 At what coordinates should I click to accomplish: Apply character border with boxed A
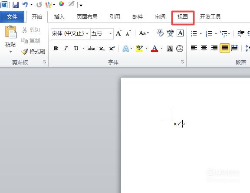pyautogui.click(x=180, y=33)
